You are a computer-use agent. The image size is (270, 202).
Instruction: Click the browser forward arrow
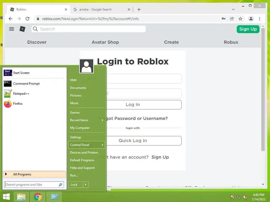pos(19,19)
